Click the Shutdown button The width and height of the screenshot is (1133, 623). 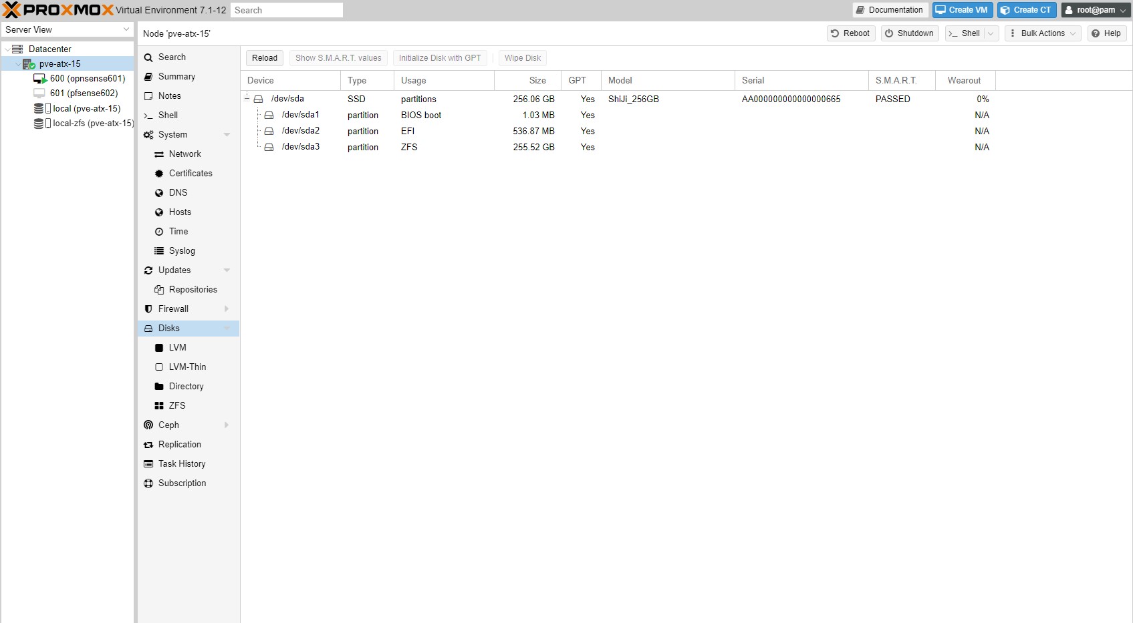910,33
